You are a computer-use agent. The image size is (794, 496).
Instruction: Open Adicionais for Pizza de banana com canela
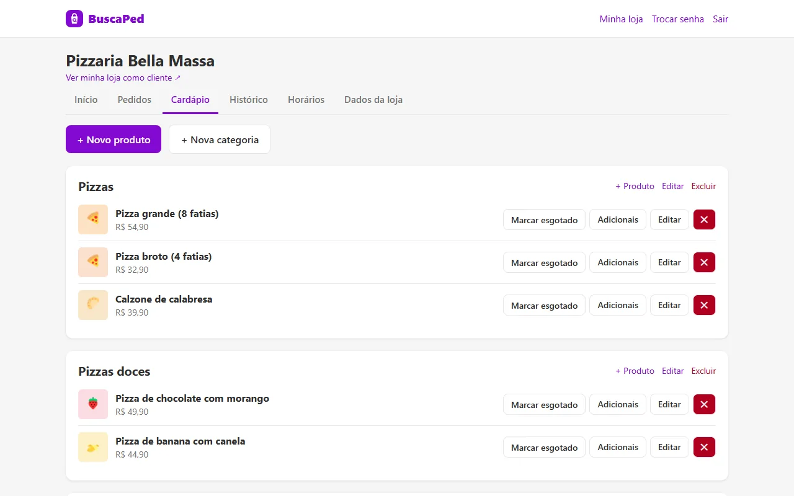coord(618,447)
